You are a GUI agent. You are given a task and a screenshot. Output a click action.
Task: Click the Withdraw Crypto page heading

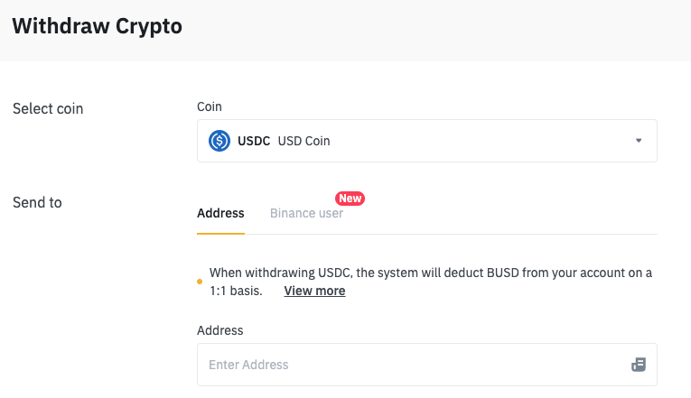pos(97,26)
